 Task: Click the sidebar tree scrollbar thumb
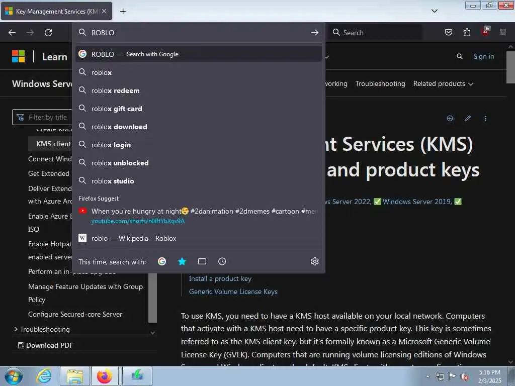[153, 298]
